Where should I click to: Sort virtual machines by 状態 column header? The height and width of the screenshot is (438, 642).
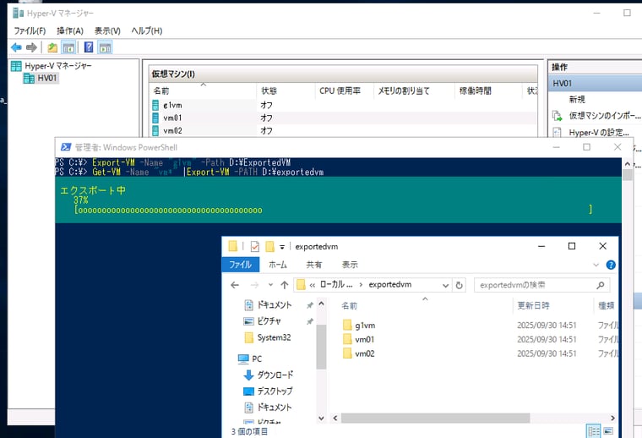(286, 91)
